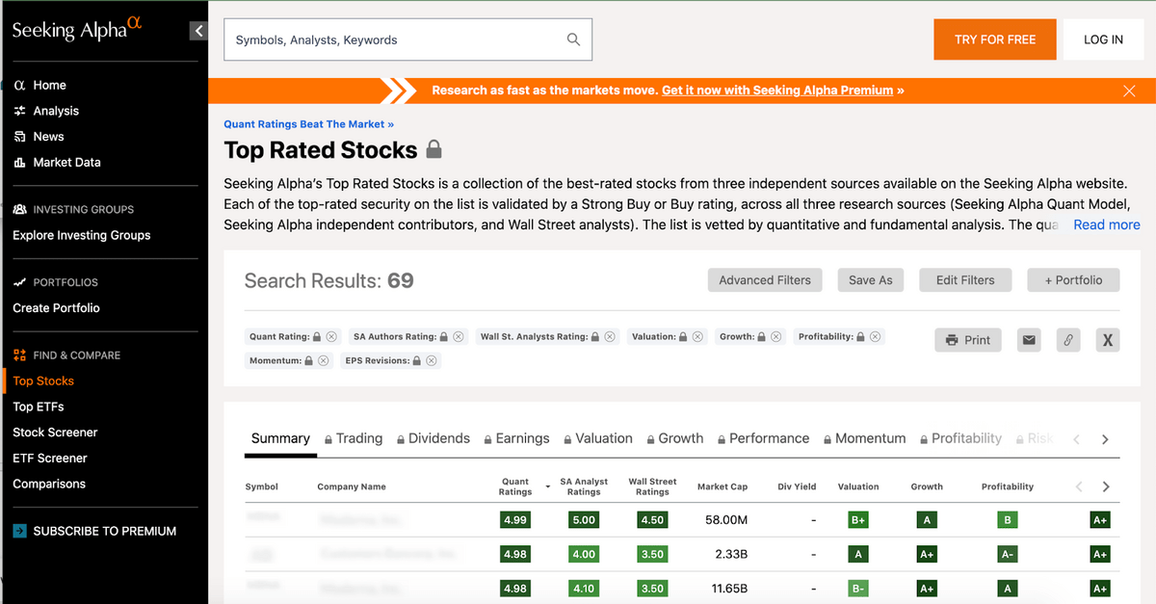Screen dimensions: 1156x604
Task: Open the ETF Screener
Action: [50, 459]
